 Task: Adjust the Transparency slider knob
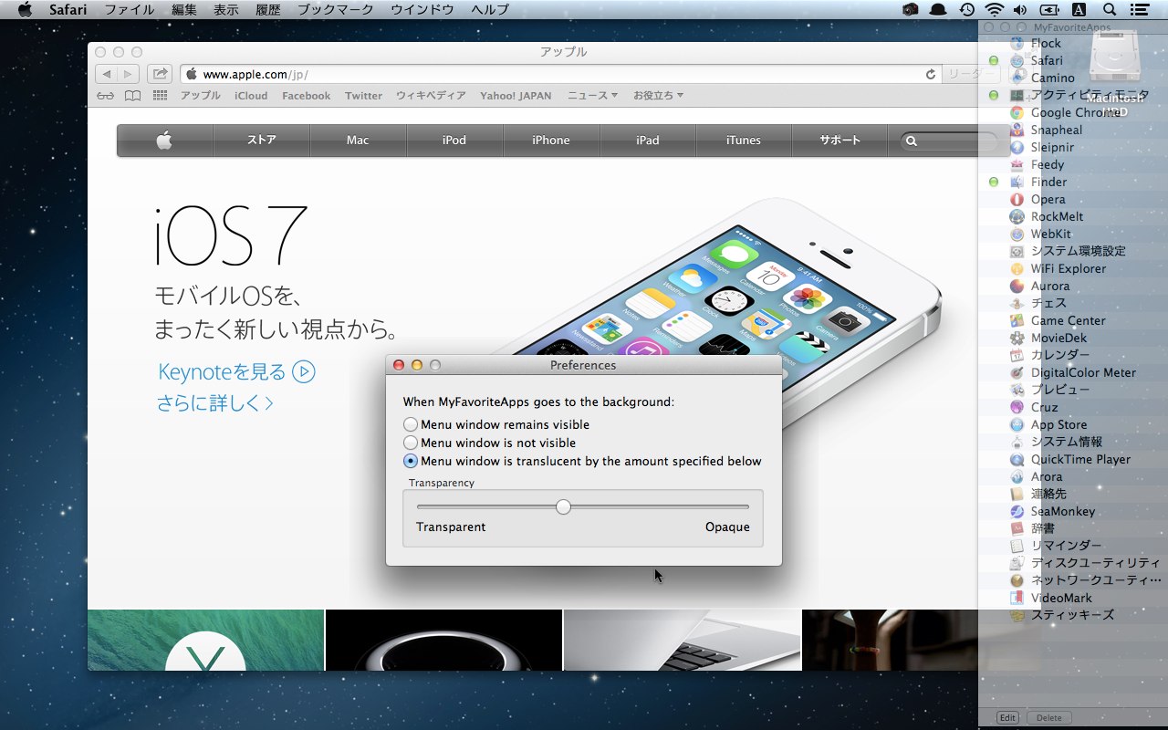(x=563, y=506)
